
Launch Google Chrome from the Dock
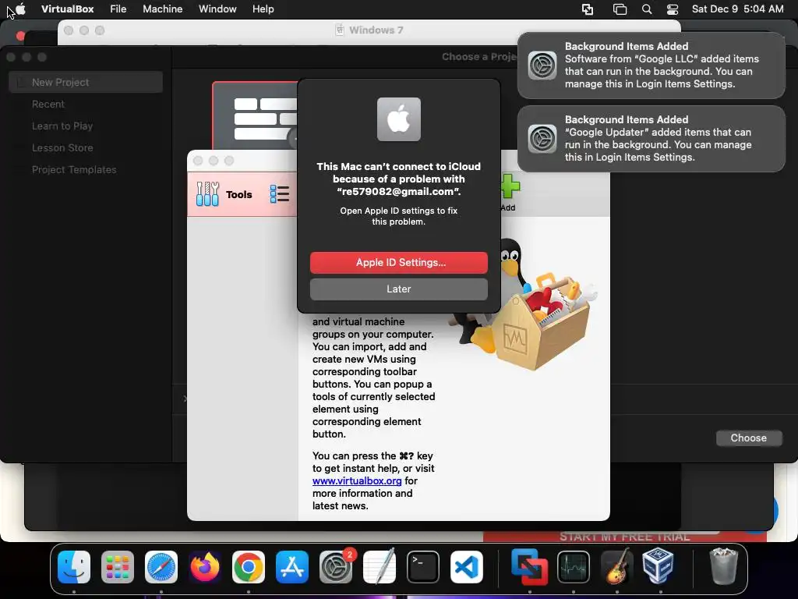(x=249, y=567)
